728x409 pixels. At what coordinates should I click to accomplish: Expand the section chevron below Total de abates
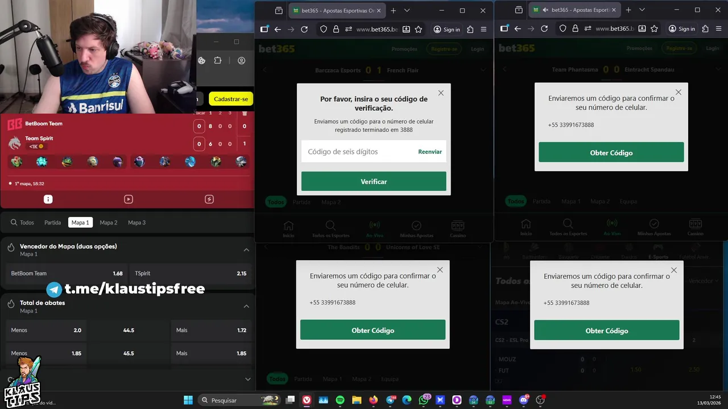(247, 379)
